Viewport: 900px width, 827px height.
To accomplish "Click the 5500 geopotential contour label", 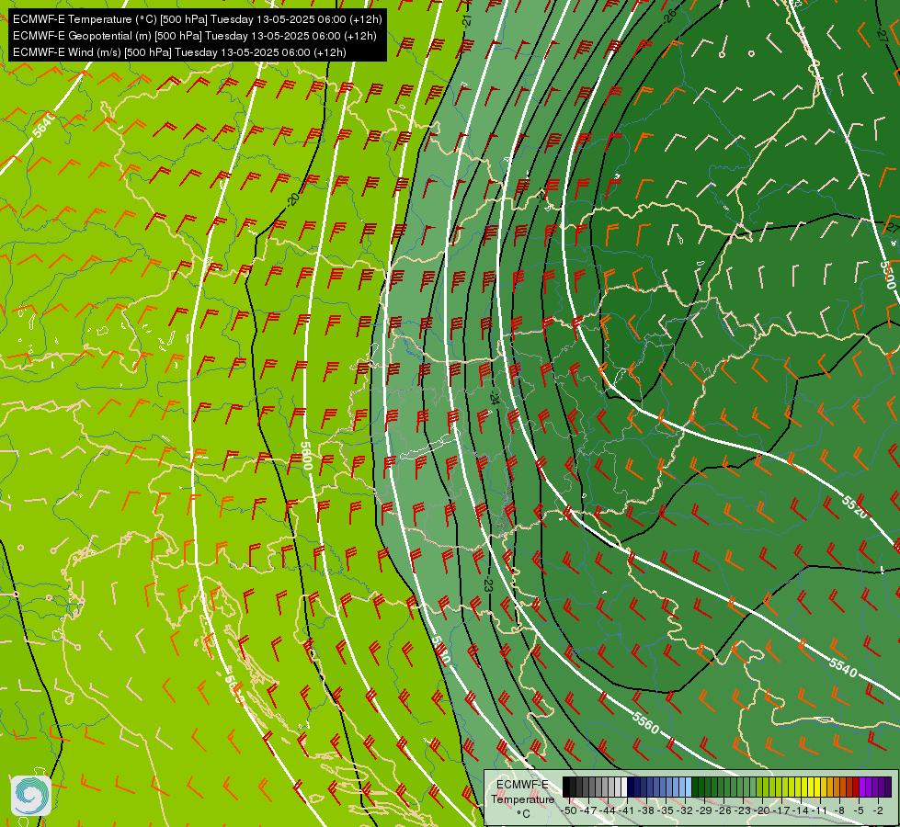I will coord(887,275).
